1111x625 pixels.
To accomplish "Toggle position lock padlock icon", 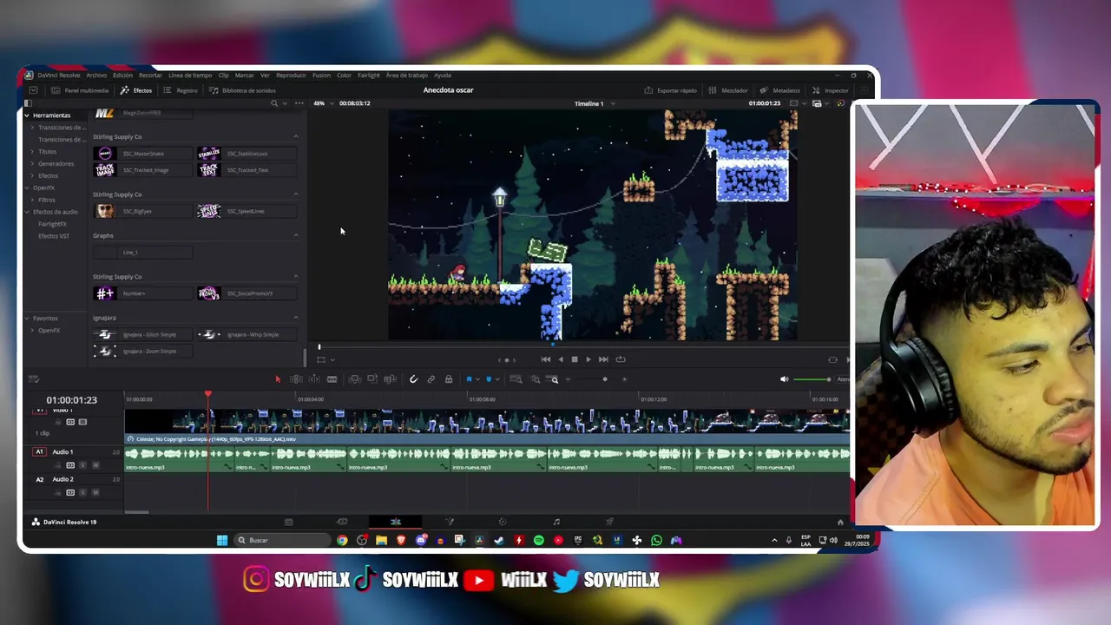I will (449, 379).
